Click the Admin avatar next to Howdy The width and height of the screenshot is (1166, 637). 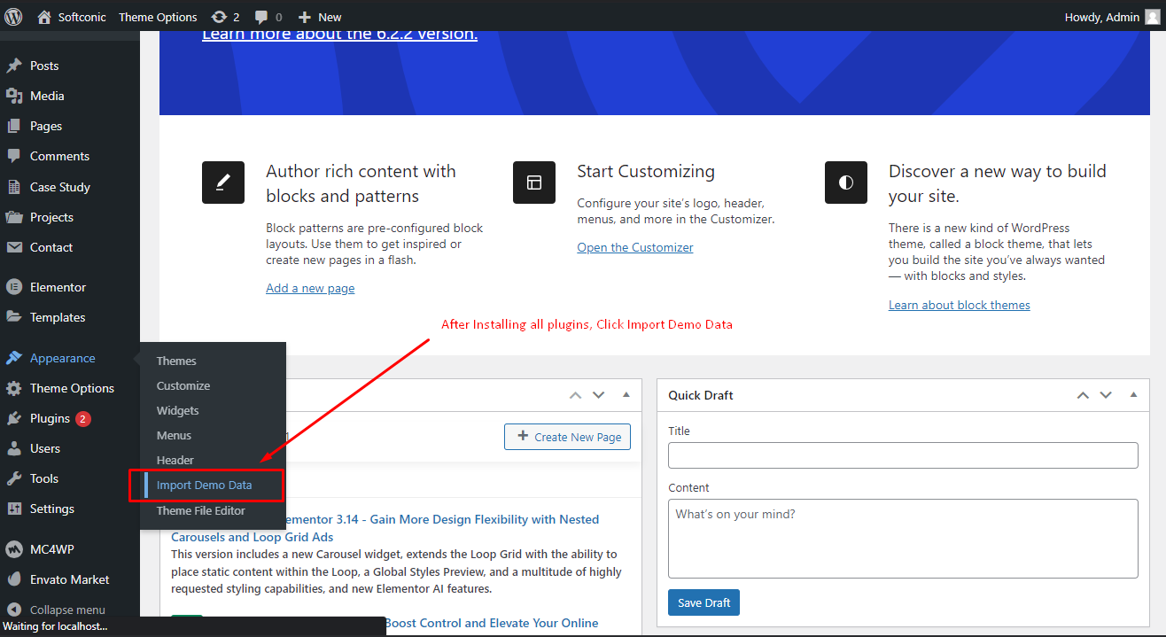[x=1152, y=17]
